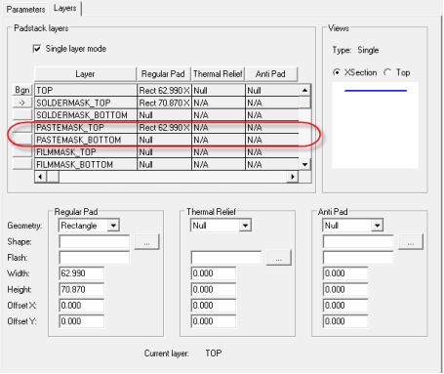The width and height of the screenshot is (444, 374).
Task: Select the XSection view radio button
Action: click(337, 72)
